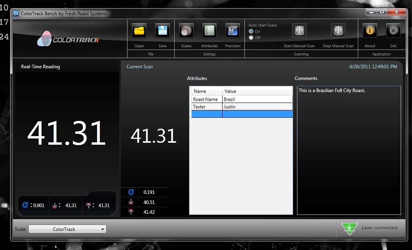412x250 pixels.
Task: Start Manual Scan target icon
Action: (x=299, y=30)
